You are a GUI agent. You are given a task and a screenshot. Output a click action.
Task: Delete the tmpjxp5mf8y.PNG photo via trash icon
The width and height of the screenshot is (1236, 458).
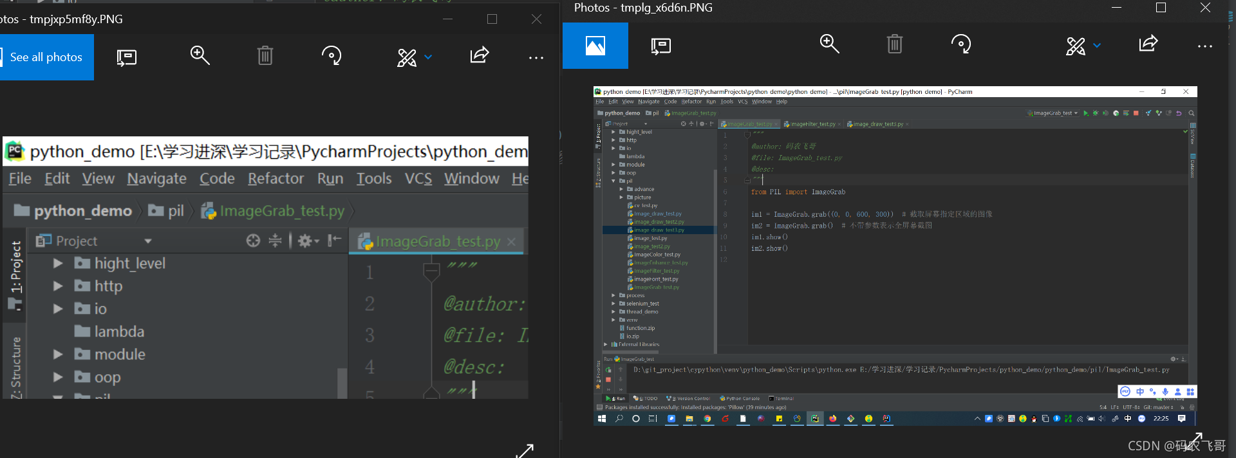tap(265, 56)
